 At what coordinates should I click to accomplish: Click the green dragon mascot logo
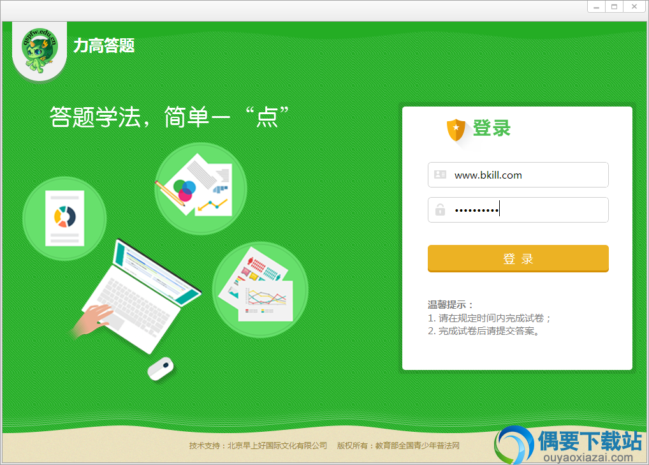pyautogui.click(x=40, y=51)
